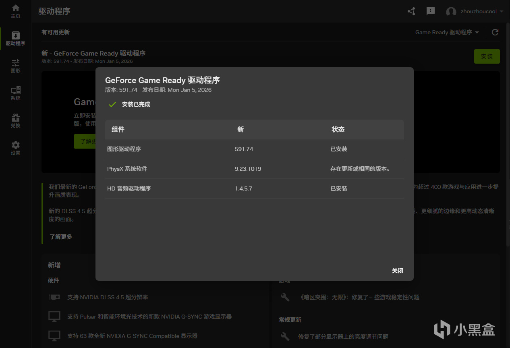Click 已安装 status of 图形驱动程序
Viewport: 510px width, 348px height.
coord(339,149)
